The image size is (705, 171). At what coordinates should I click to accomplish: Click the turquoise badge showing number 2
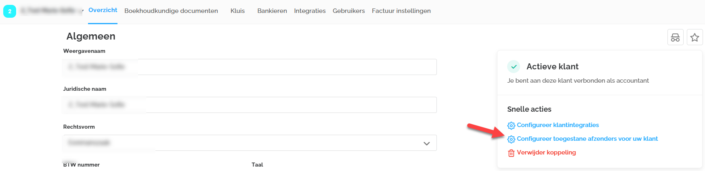(10, 11)
